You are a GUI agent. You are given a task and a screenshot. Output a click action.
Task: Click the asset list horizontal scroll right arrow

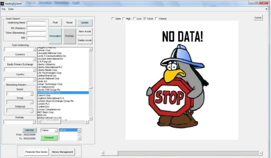pyautogui.click(x=87, y=122)
